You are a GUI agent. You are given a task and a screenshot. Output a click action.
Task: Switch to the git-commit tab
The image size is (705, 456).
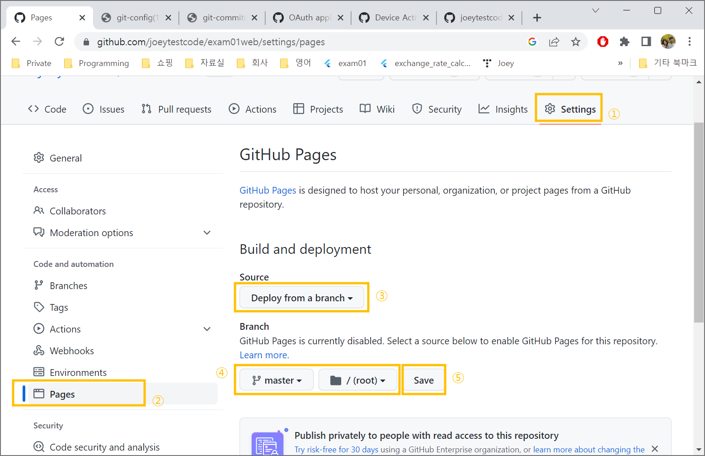pos(223,18)
